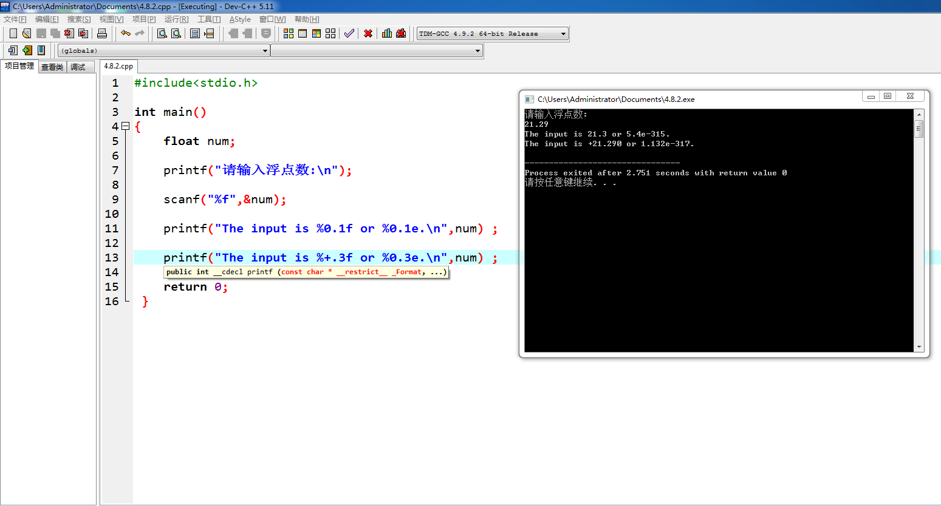Open the TDM-GCC compiler set dropdown
Image resolution: width=941 pixels, height=506 pixels.
pos(493,33)
